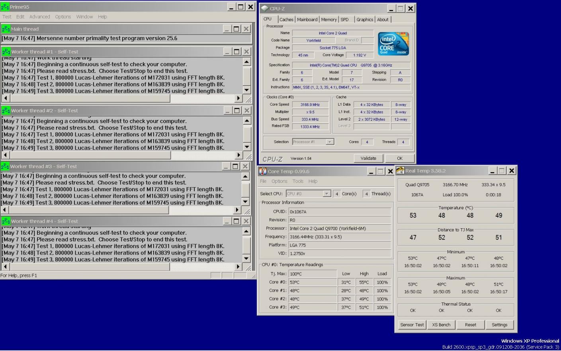The image size is (561, 351).
Task: Click the Sensor Test button in Real Temp
Action: [x=412, y=325]
